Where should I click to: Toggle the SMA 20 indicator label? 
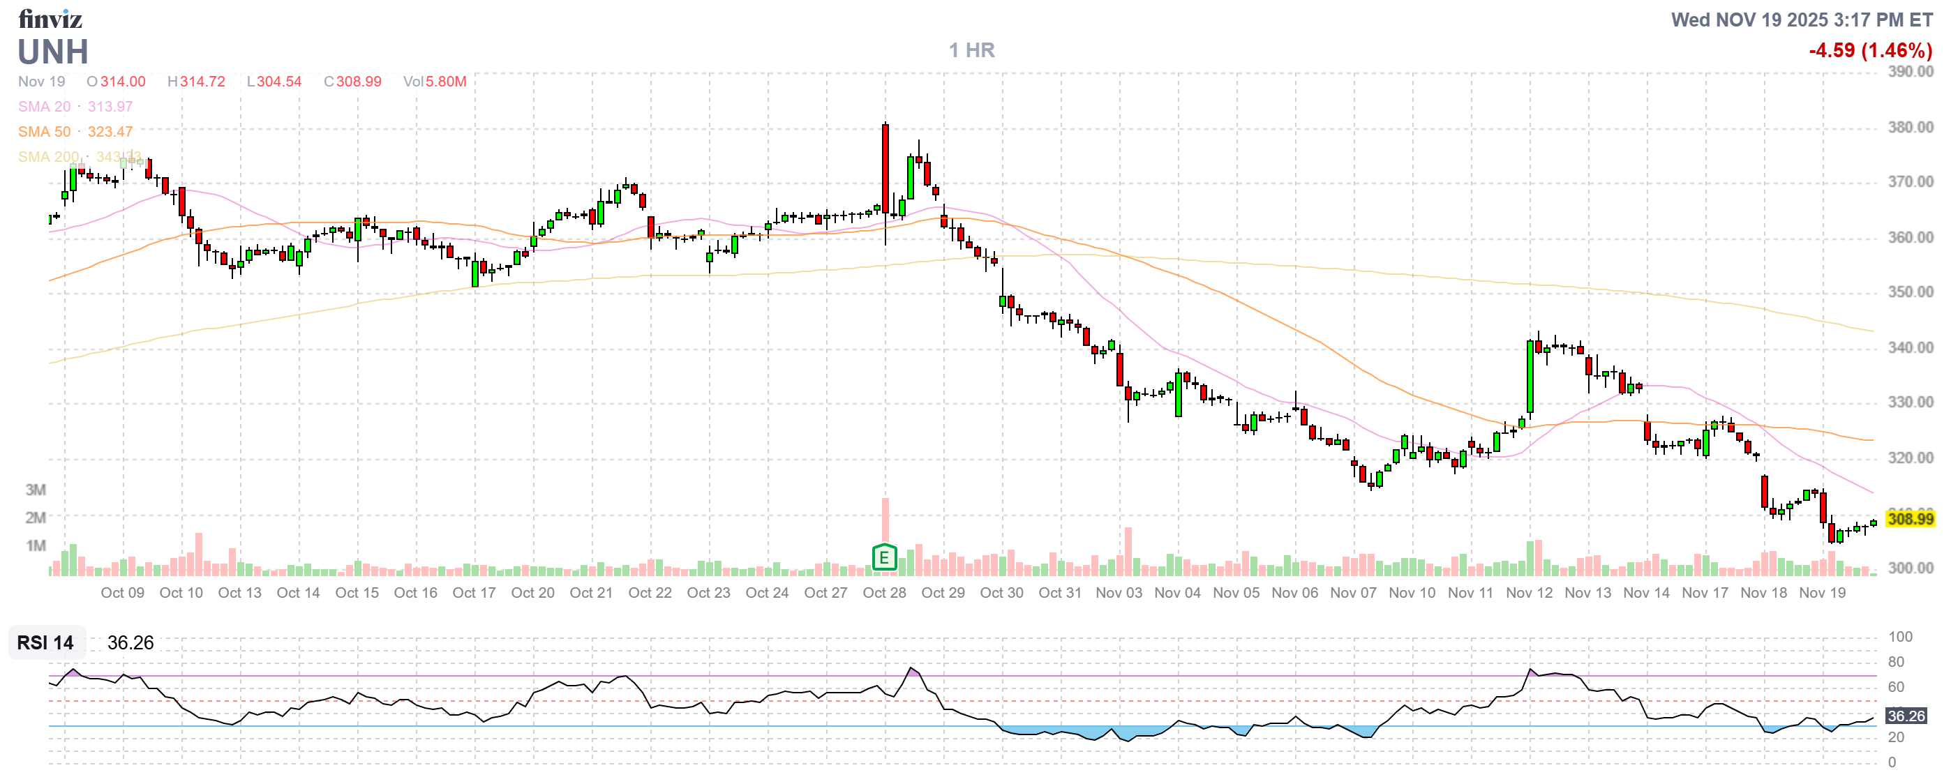44,107
